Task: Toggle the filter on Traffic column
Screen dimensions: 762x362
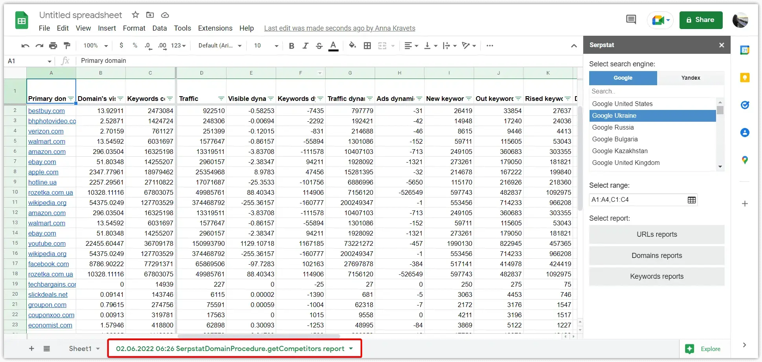Action: pyautogui.click(x=221, y=99)
